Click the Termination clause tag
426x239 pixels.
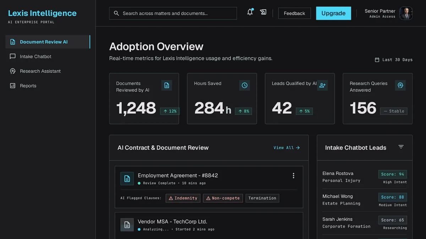pyautogui.click(x=262, y=198)
